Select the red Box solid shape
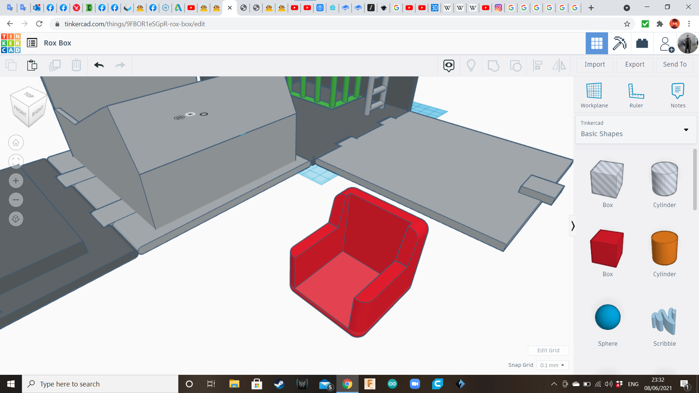 point(607,249)
